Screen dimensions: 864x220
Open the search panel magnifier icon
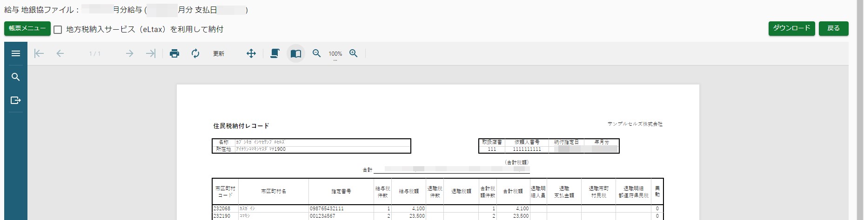15,77
